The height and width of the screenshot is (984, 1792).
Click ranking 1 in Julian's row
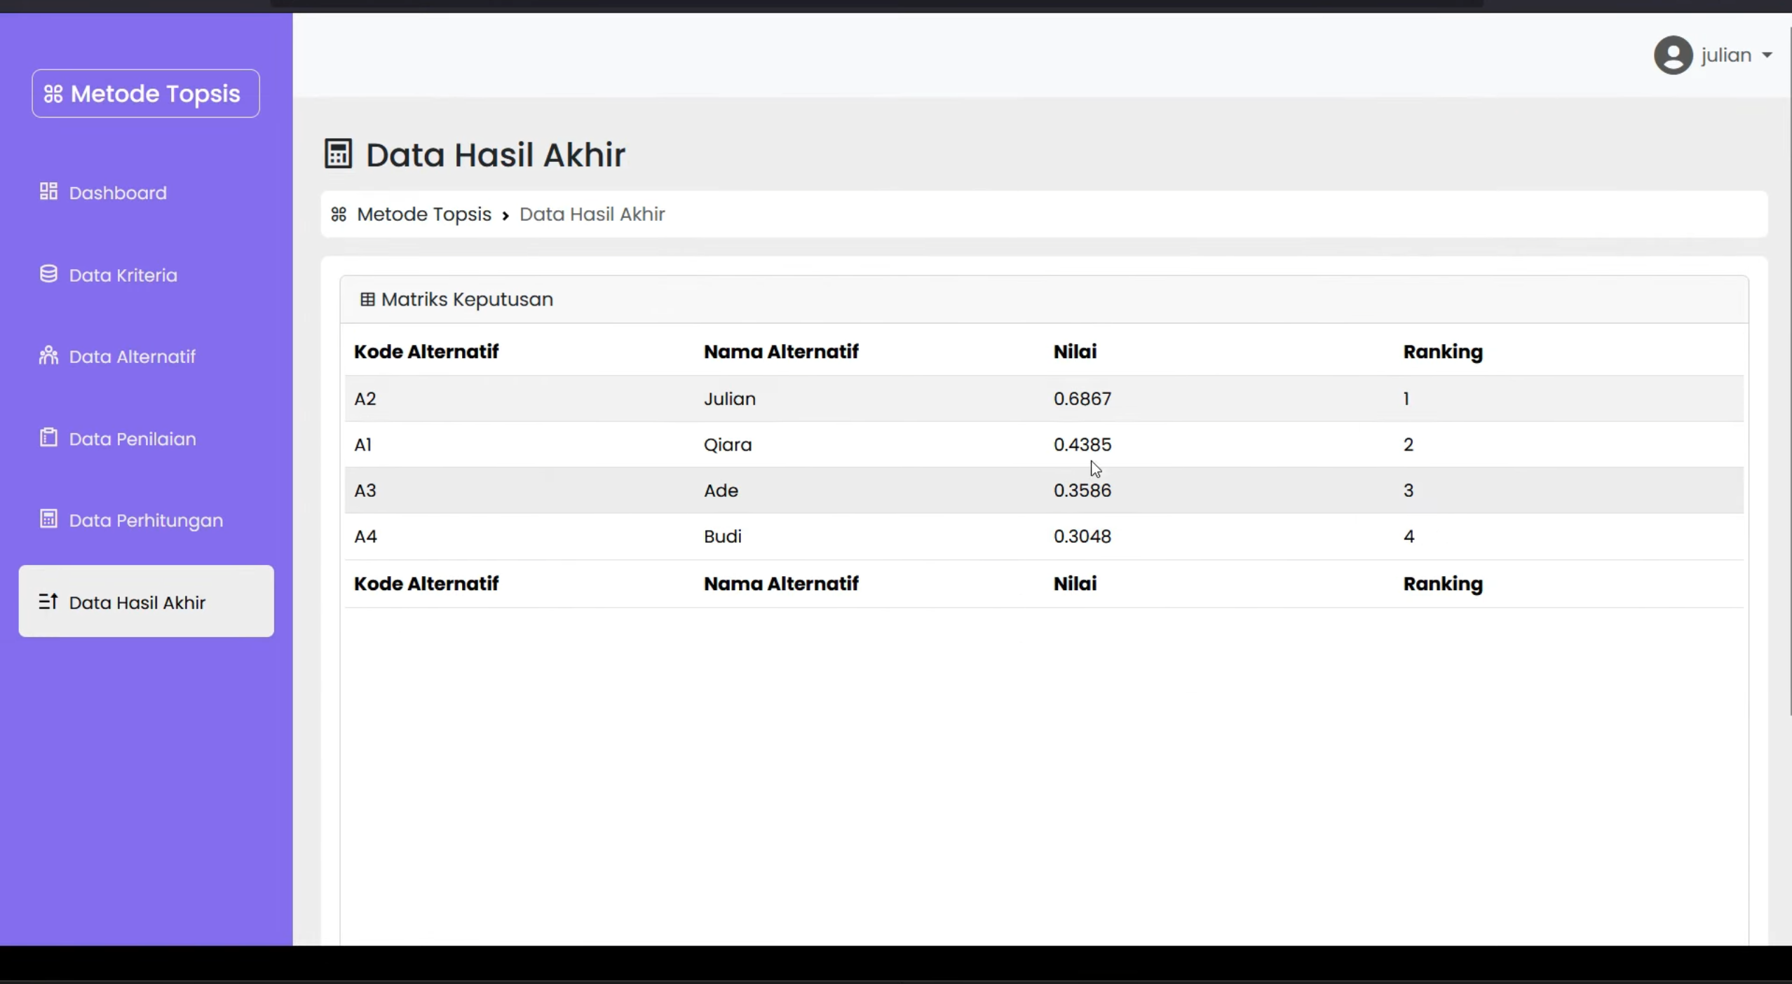coord(1406,399)
